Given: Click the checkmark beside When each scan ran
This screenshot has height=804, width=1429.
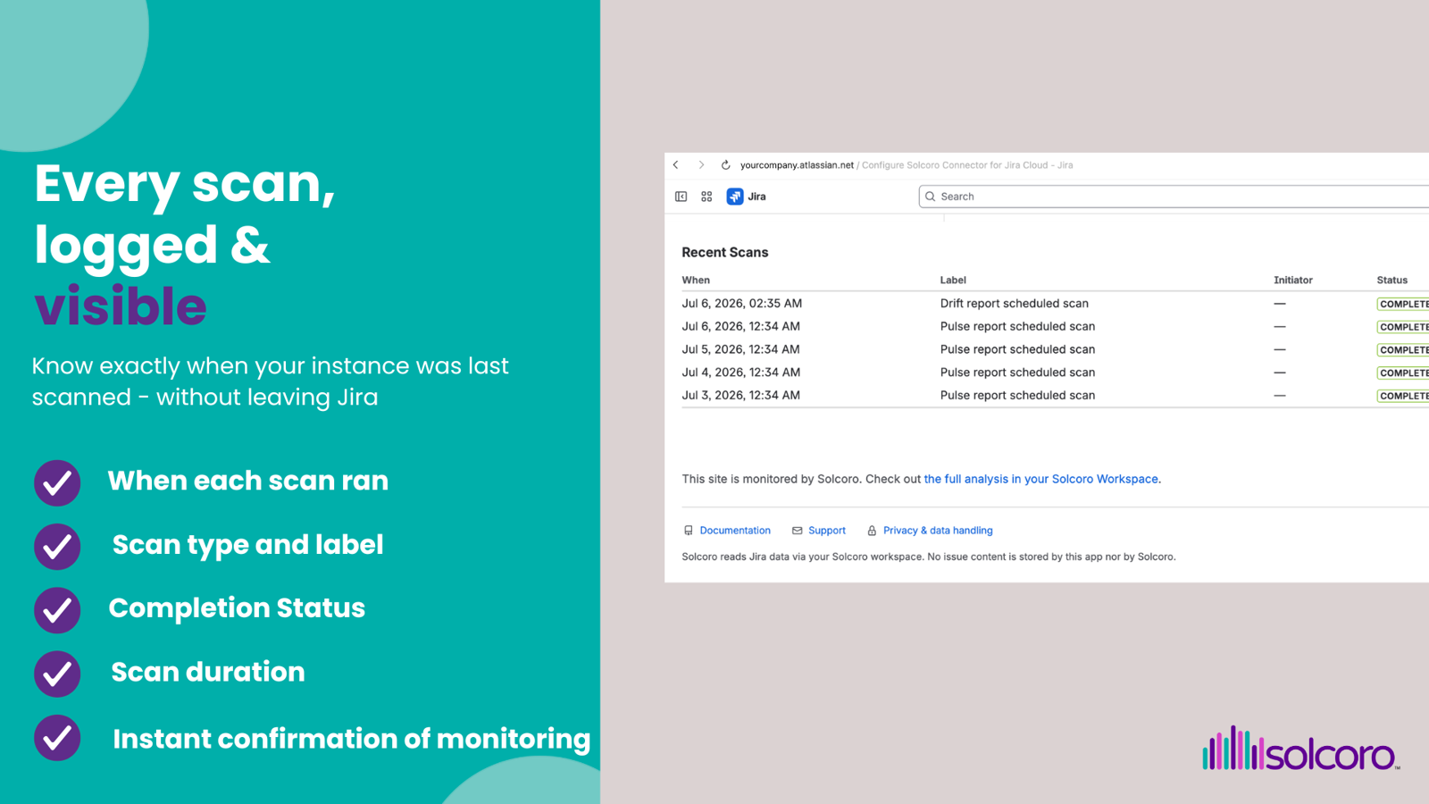Looking at the screenshot, I should point(57,483).
